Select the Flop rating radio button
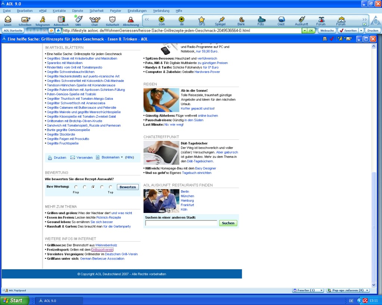The image size is (382, 305). [x=76, y=187]
